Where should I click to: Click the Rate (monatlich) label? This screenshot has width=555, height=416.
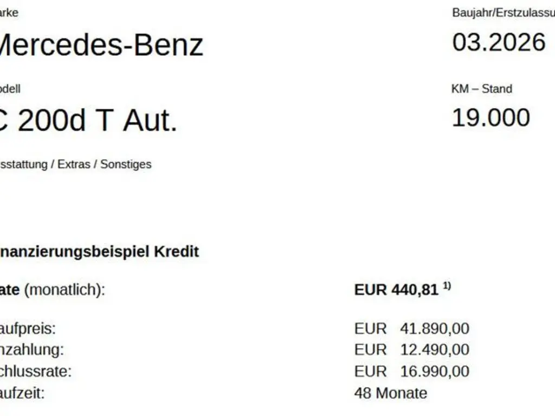(52, 290)
